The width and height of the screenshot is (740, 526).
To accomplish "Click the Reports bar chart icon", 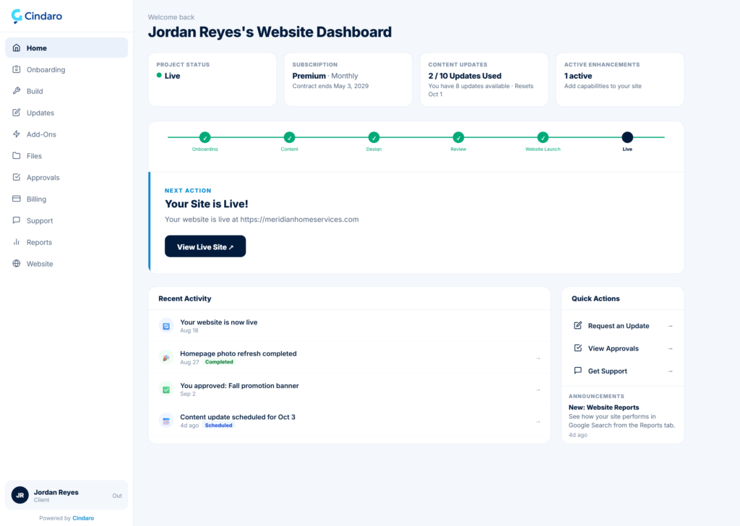I will click(17, 242).
